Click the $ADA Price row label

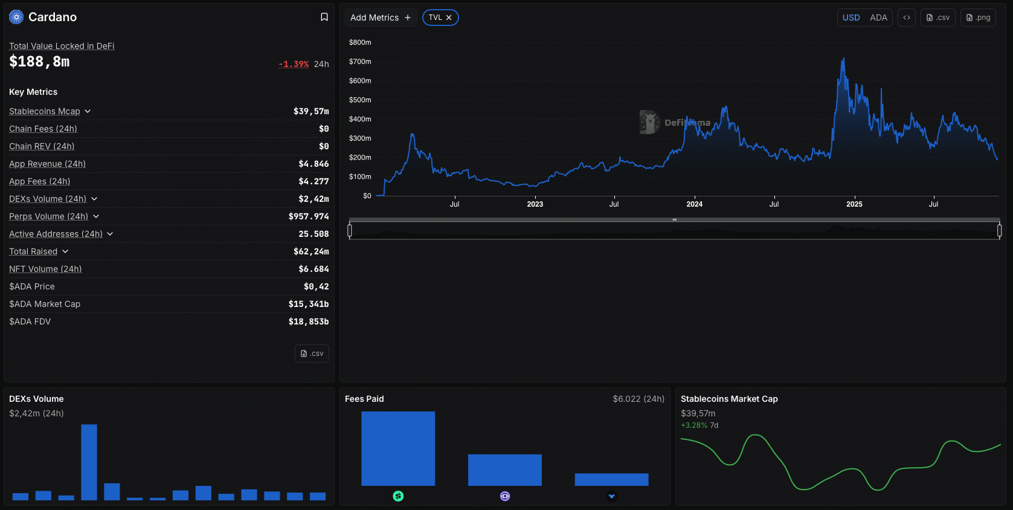[x=32, y=286]
